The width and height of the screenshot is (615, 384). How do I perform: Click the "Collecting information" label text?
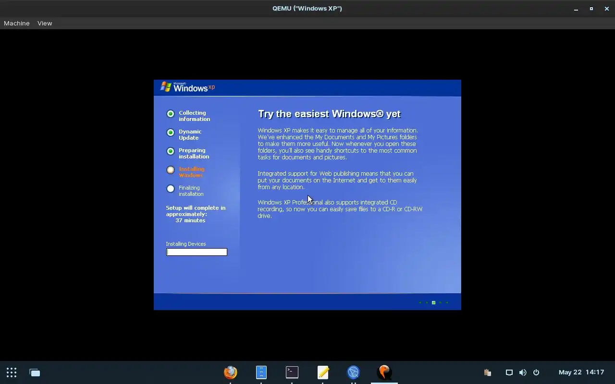click(195, 116)
